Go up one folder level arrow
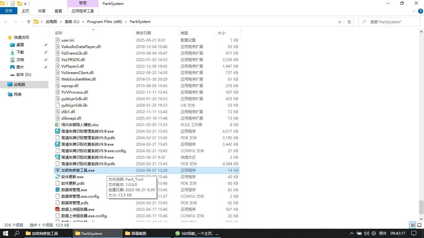Screen dimensions: 424x238 pos(29,22)
